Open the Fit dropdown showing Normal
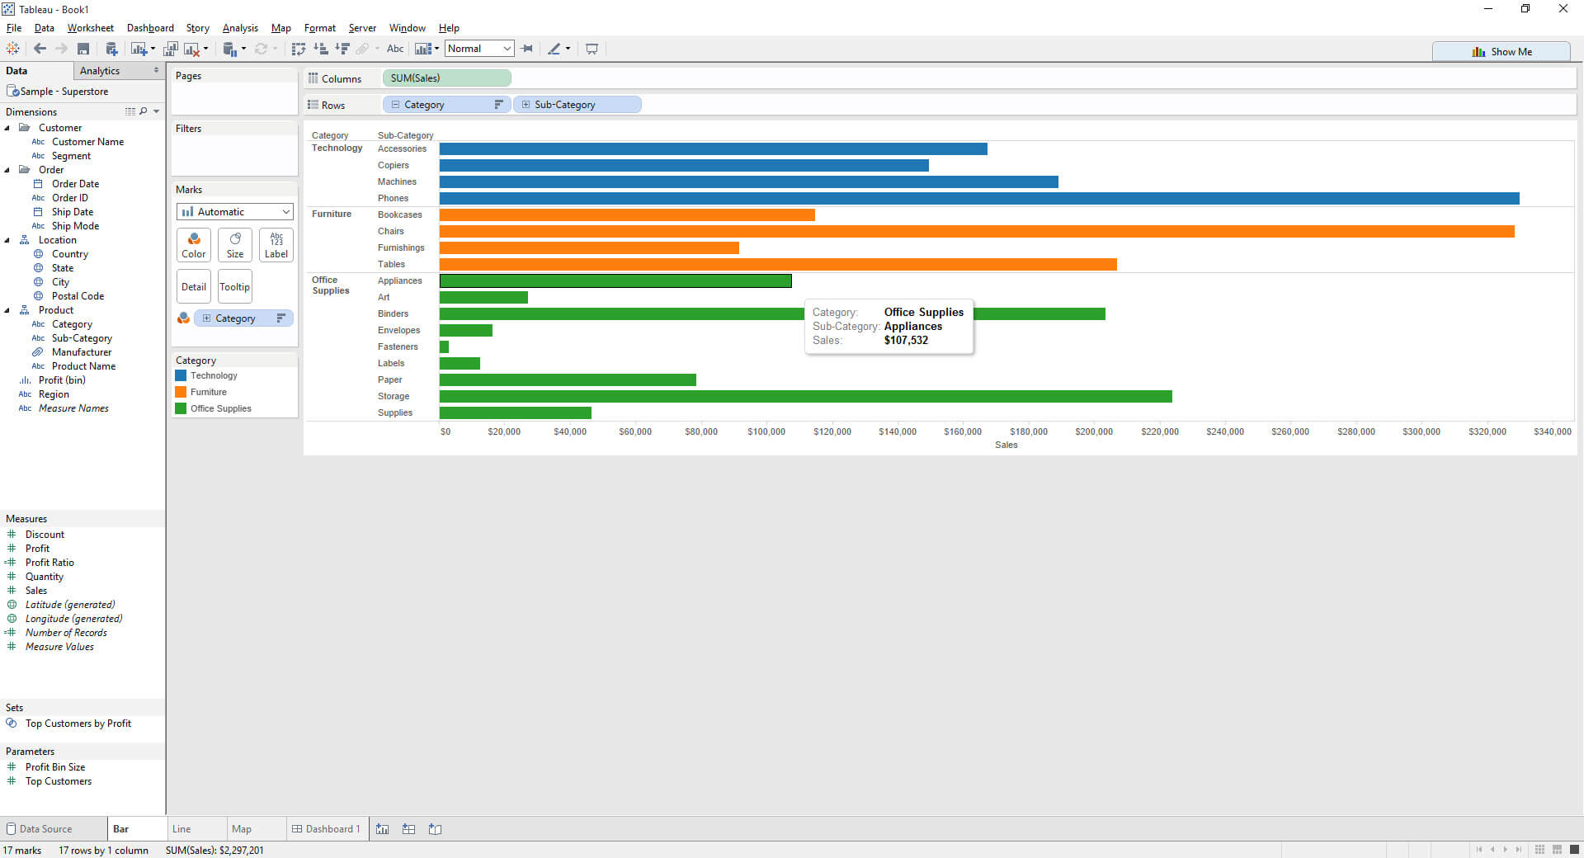1584x858 pixels. (x=479, y=49)
